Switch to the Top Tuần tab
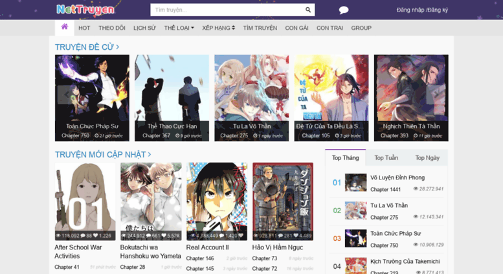 tap(386, 158)
